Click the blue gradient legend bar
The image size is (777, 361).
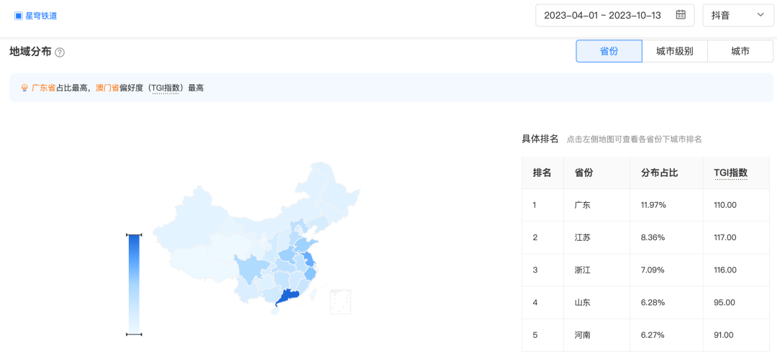point(134,284)
